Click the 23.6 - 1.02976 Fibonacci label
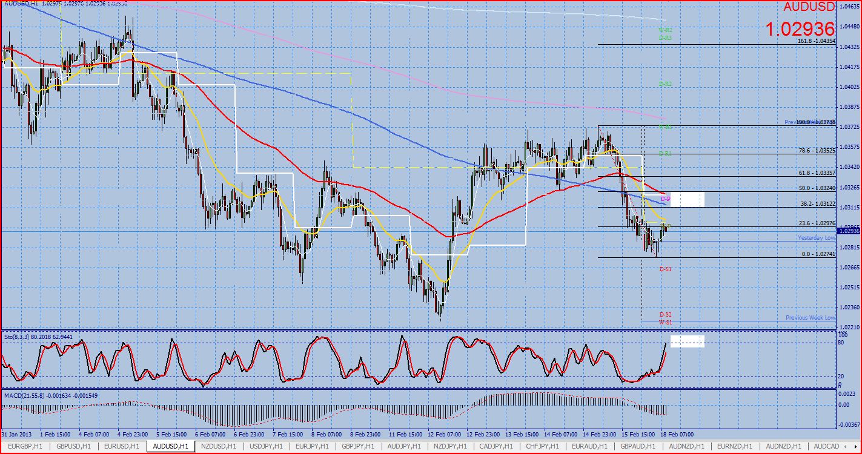The image size is (862, 454). click(x=817, y=223)
